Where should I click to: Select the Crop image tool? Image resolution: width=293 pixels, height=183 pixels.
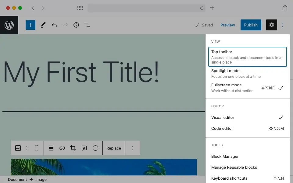click(73, 148)
